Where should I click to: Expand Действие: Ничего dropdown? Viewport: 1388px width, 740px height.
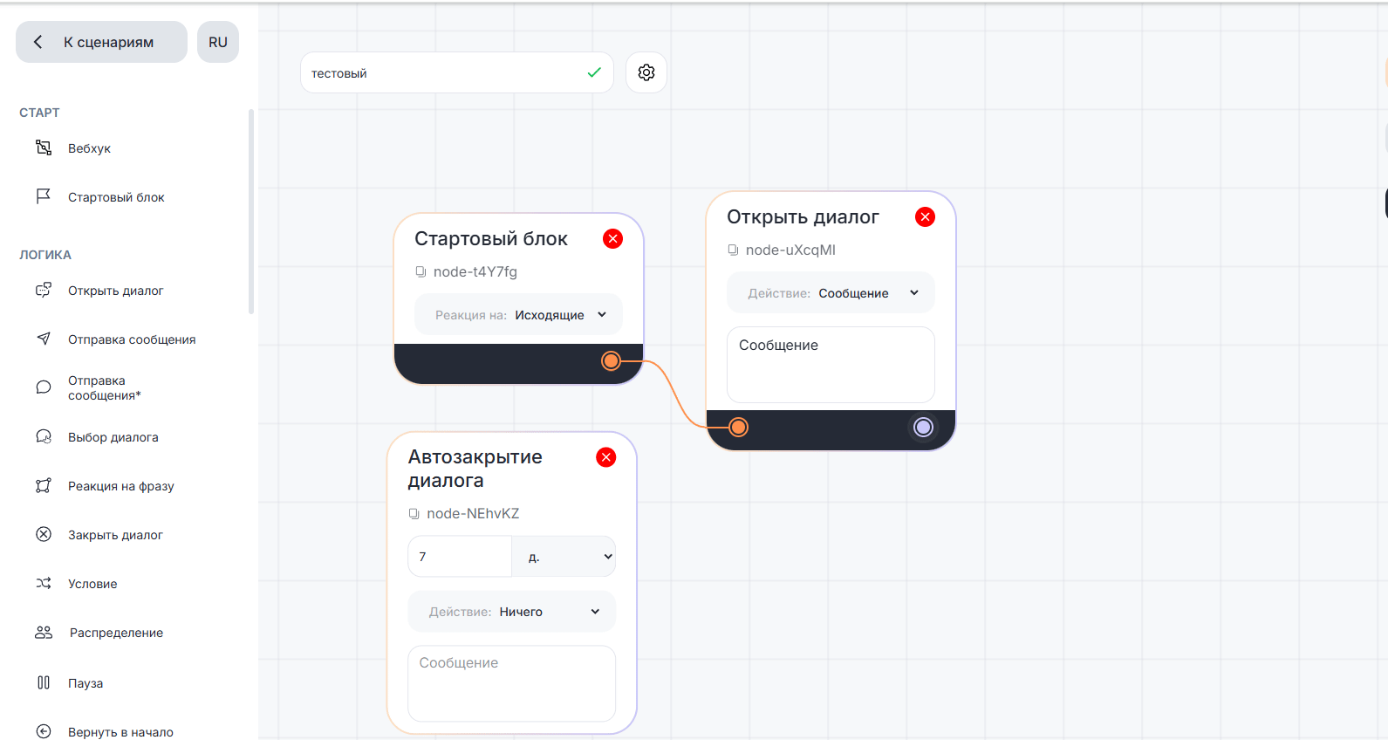click(x=512, y=612)
